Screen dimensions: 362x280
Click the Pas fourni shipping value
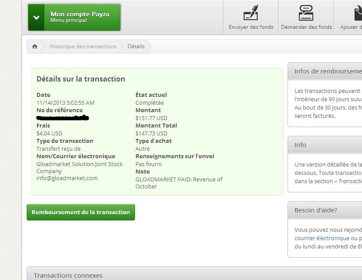pos(149,164)
